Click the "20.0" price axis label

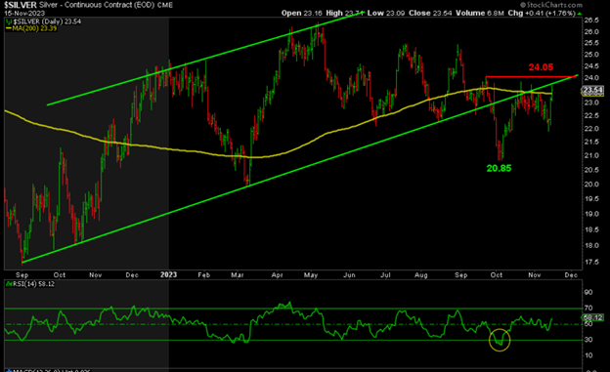pyautogui.click(x=591, y=185)
